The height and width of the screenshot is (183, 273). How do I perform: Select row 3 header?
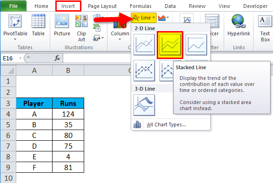pyautogui.click(x=8, y=103)
